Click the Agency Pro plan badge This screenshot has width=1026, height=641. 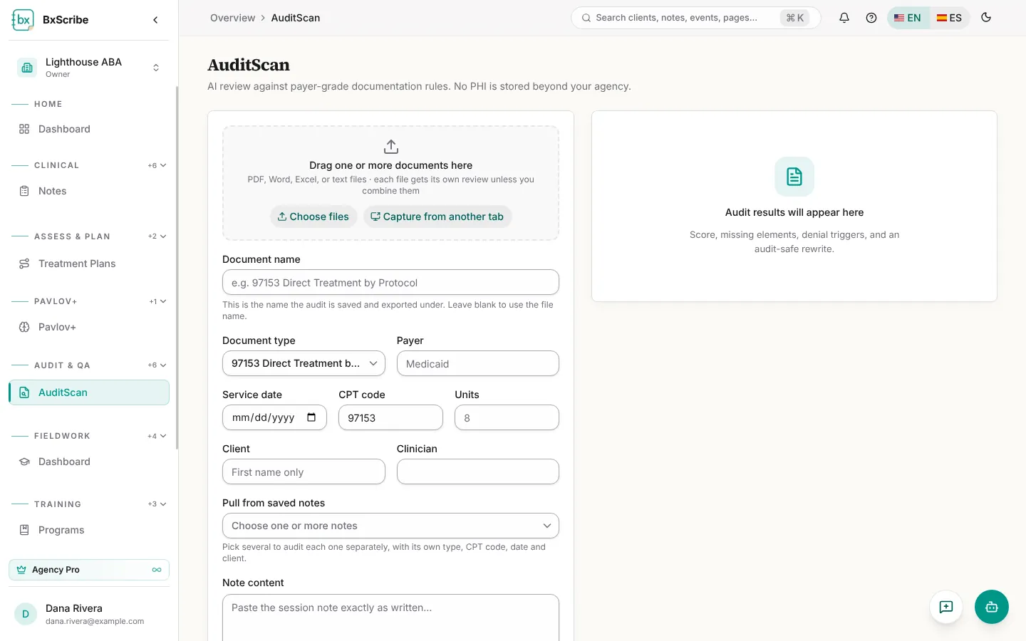[x=89, y=570]
